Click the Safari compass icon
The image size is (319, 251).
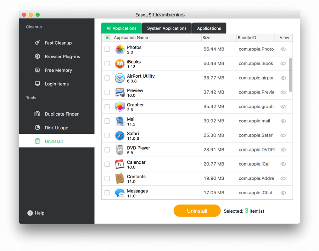[x=120, y=135]
